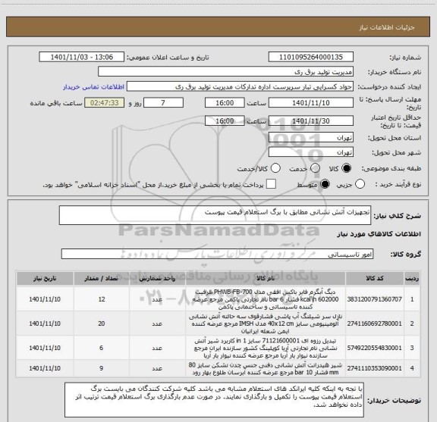Click the نازل سر شیلنگ آب پاشی item name
This screenshot has height=422, width=437.
tap(266, 324)
